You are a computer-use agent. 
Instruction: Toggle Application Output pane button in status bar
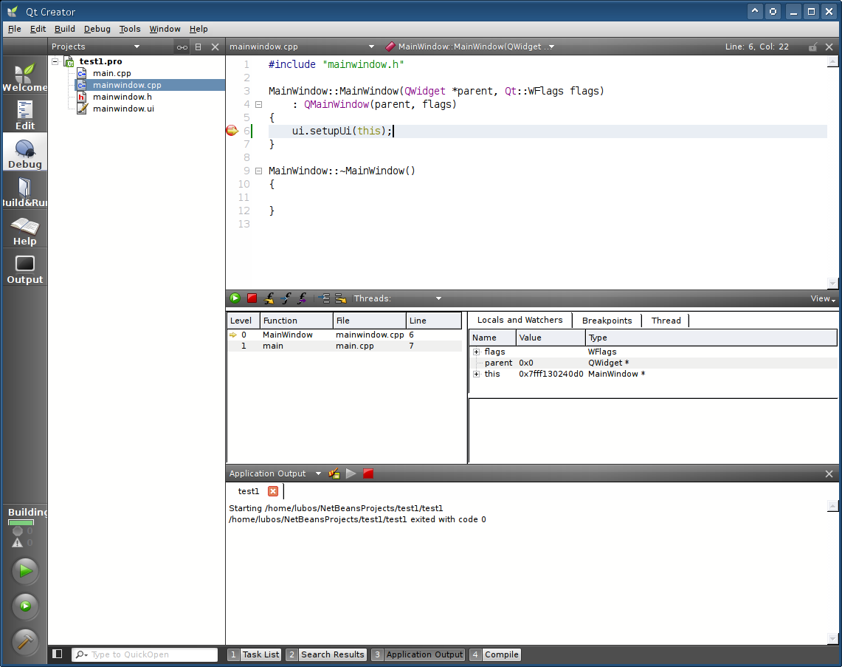tap(418, 654)
